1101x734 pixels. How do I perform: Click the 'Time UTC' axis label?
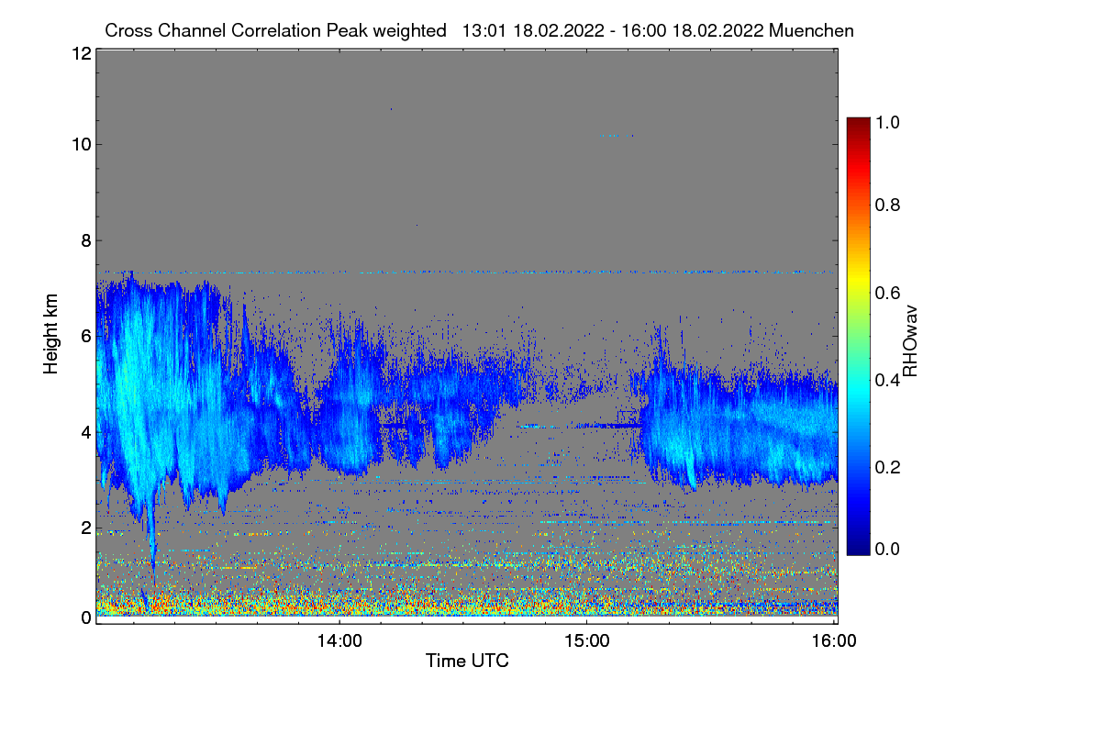pyautogui.click(x=467, y=661)
